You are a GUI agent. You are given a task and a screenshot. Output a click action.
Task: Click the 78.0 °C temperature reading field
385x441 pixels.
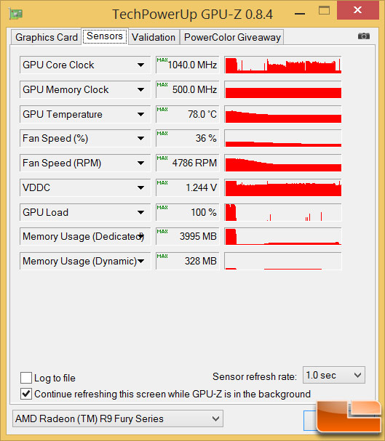(187, 114)
